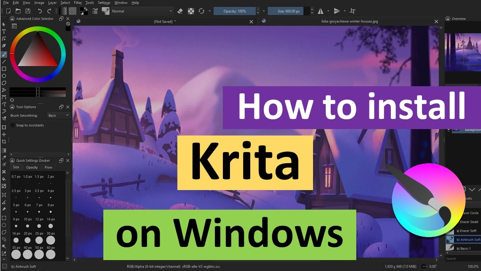Select the Line tool
Image resolution: width=481 pixels, height=271 pixels.
pos(4,61)
